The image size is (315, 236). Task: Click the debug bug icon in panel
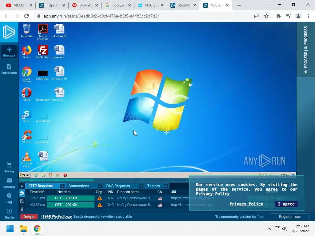coord(22,209)
